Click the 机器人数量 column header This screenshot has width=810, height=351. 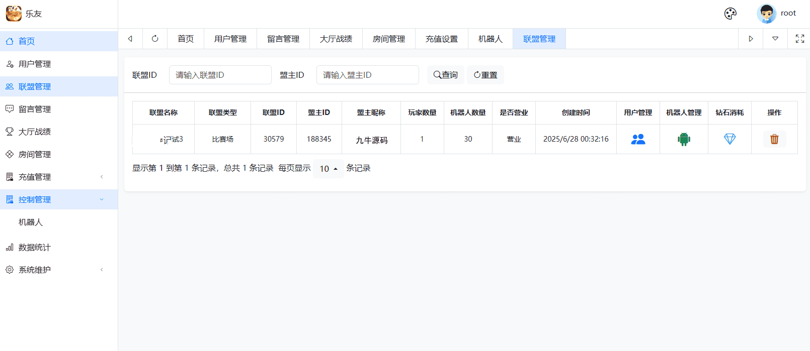coord(468,112)
